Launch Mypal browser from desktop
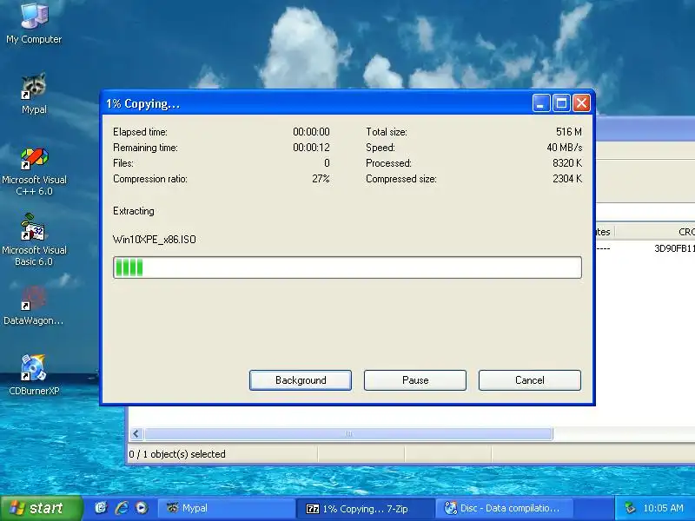The image size is (695, 521). click(34, 94)
